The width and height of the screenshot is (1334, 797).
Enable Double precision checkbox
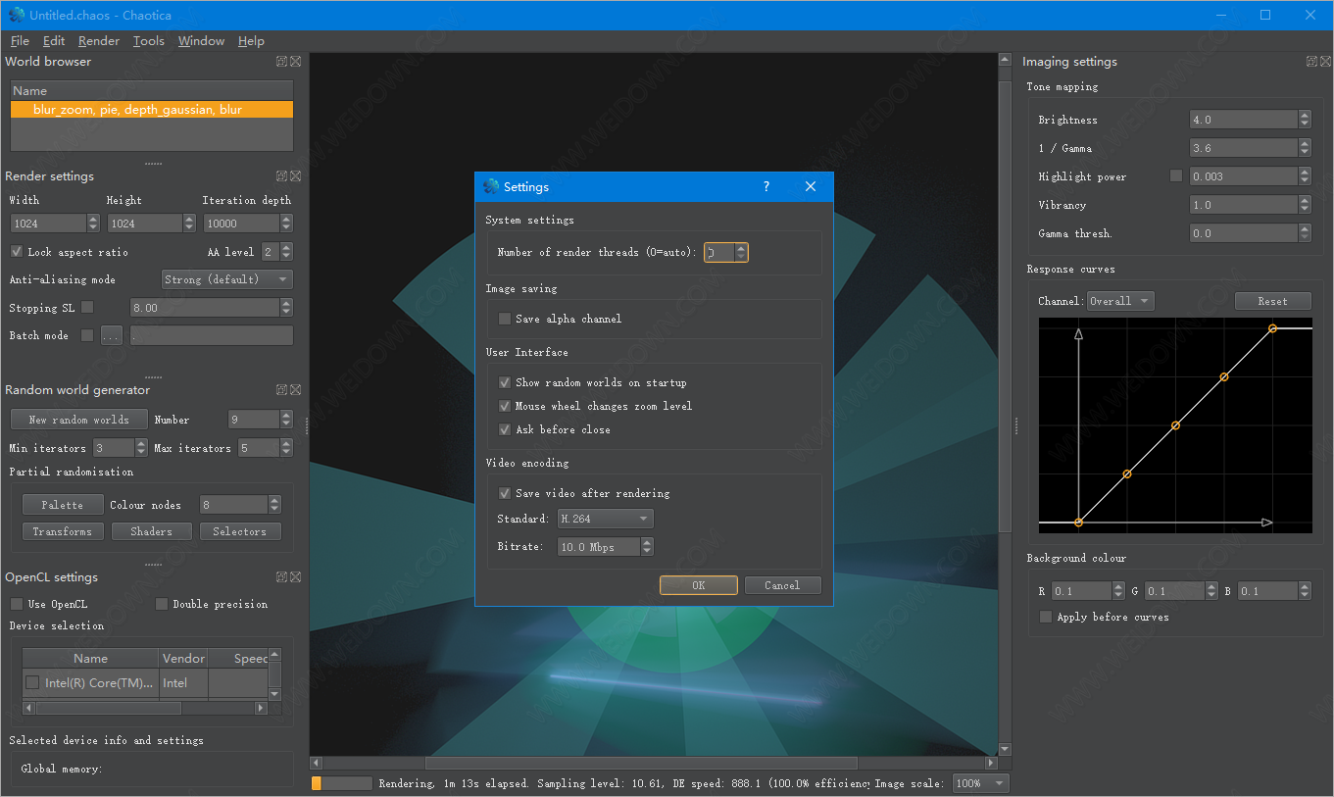pyautogui.click(x=162, y=604)
